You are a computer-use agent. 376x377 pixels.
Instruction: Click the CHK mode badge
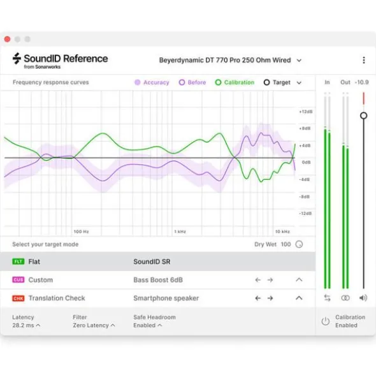click(x=18, y=298)
